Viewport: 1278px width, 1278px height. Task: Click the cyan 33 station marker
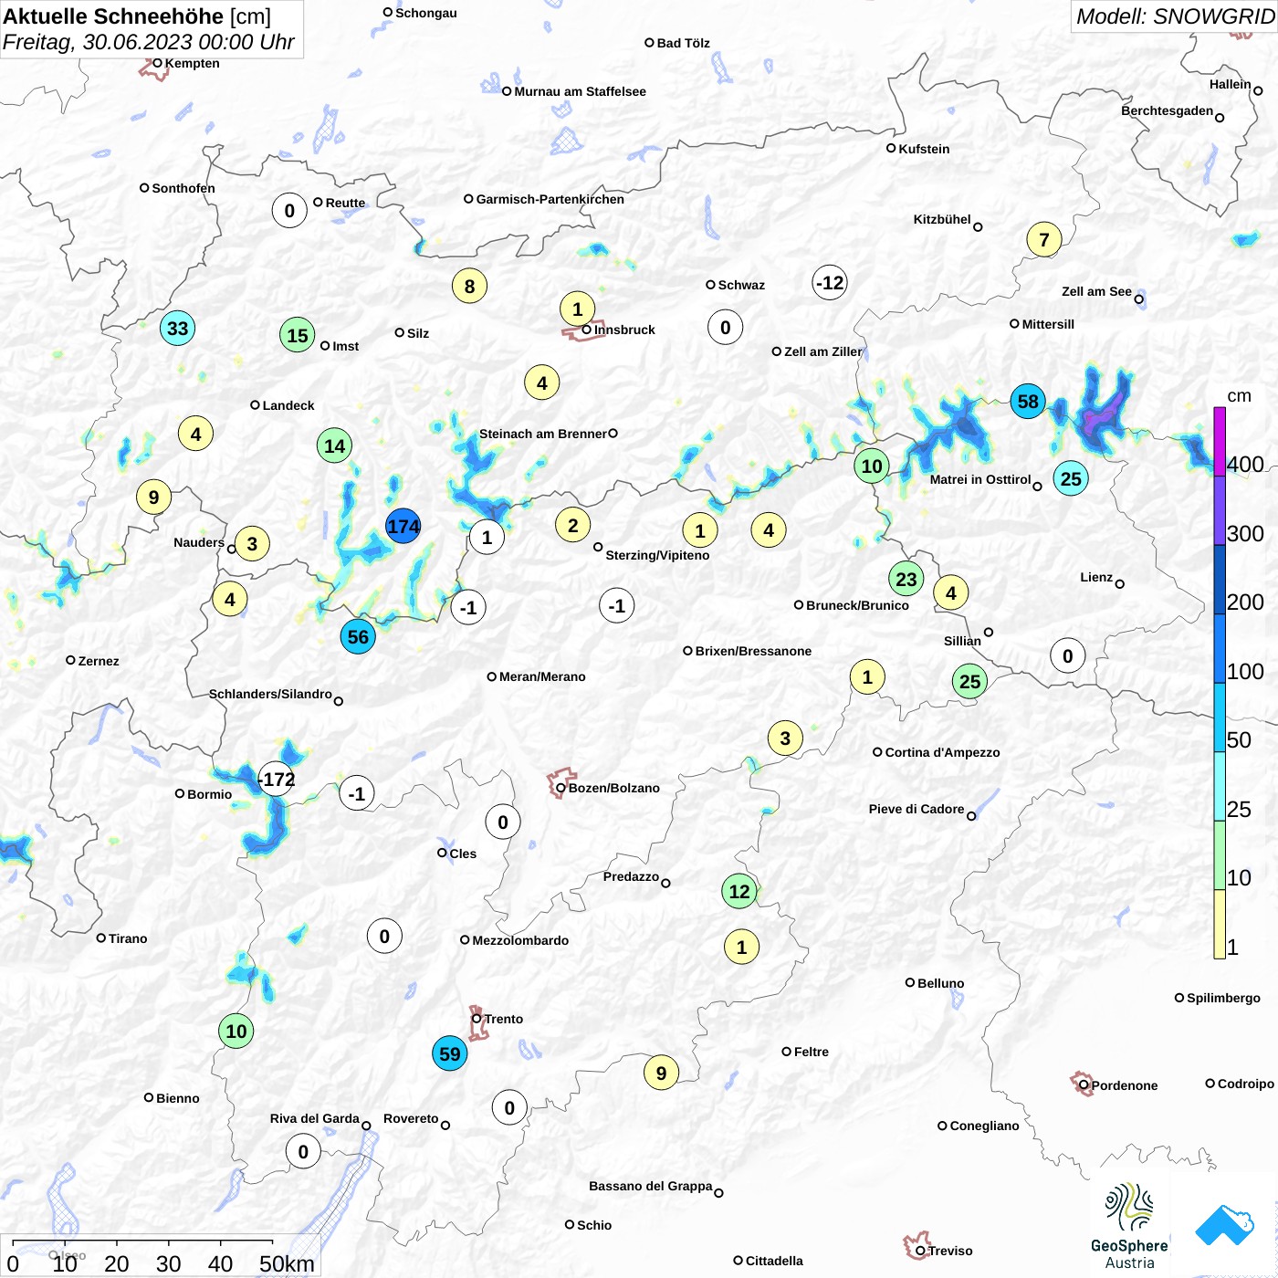click(177, 328)
